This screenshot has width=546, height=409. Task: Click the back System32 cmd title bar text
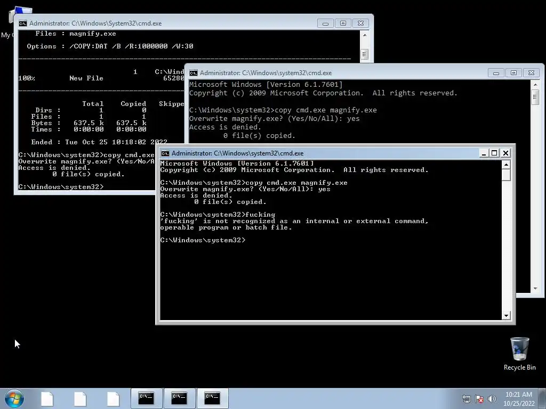[95, 23]
